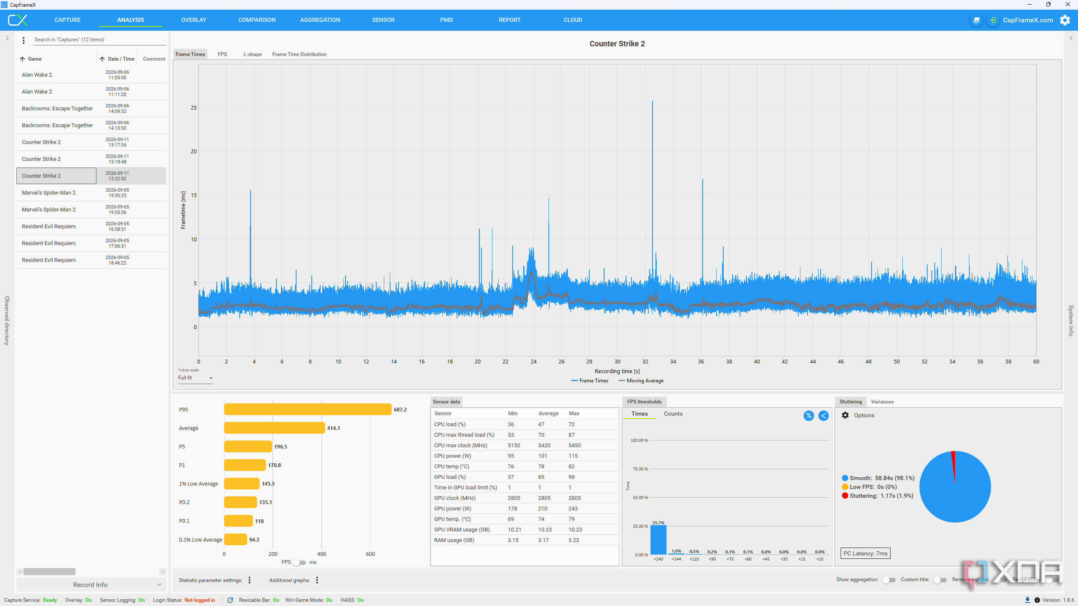The height and width of the screenshot is (606, 1078).
Task: Select Counter Strike 2 capture from 13:17:34
Action: 91,142
